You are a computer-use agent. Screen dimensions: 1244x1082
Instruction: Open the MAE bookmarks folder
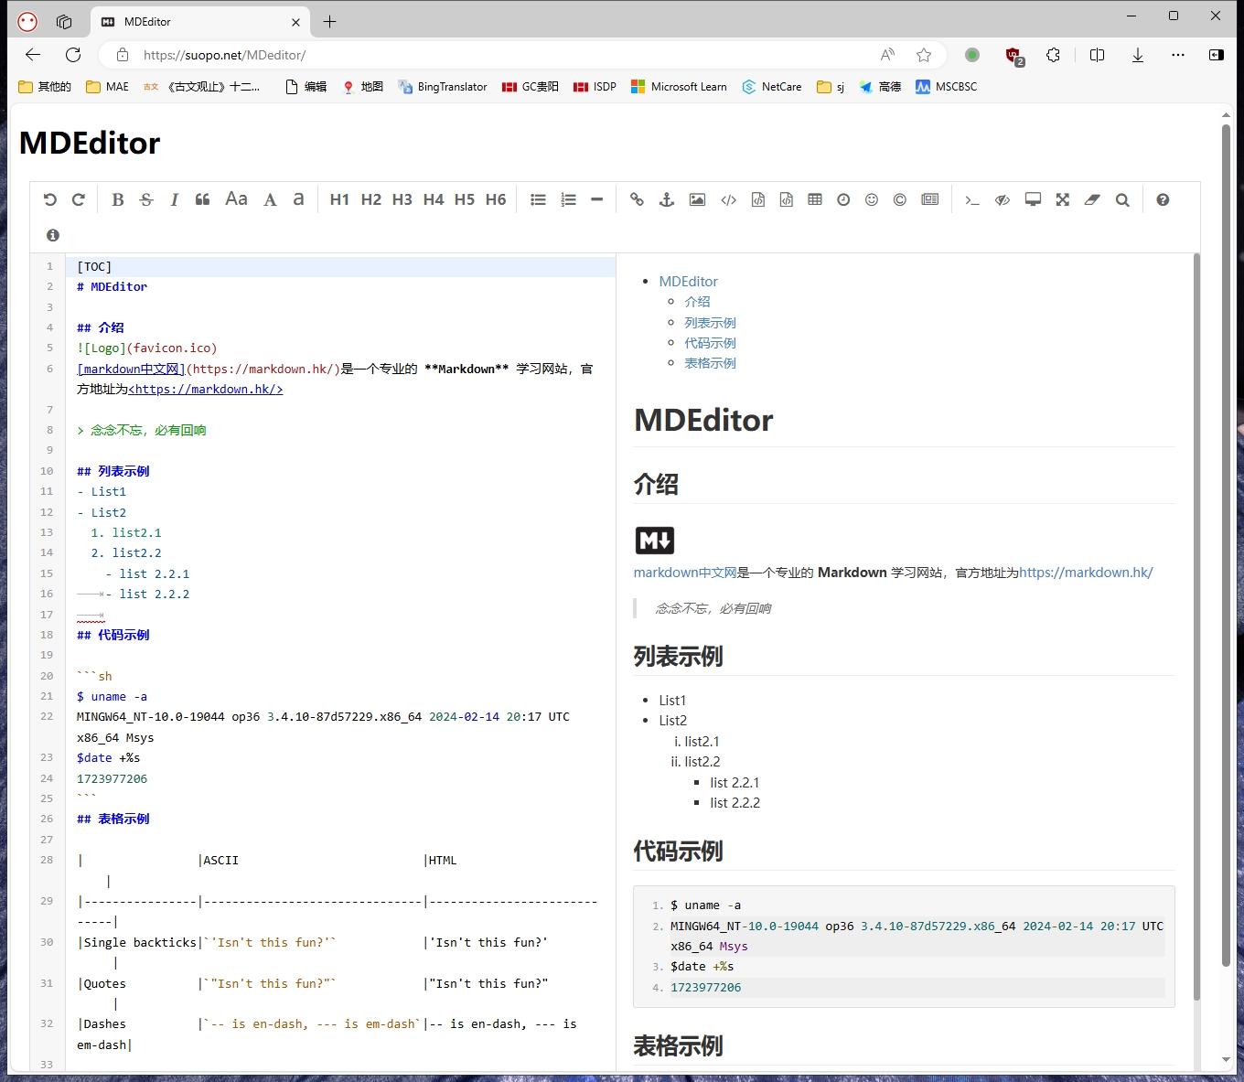click(x=108, y=87)
